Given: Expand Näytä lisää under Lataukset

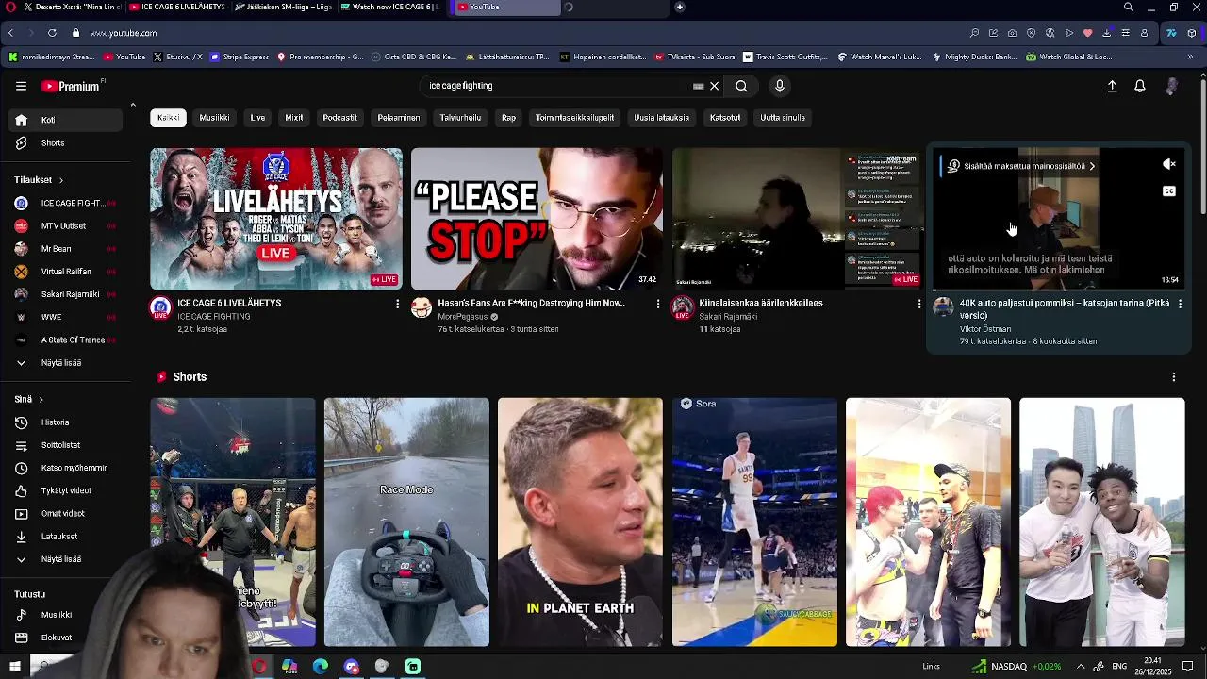Looking at the screenshot, I should click(x=65, y=559).
